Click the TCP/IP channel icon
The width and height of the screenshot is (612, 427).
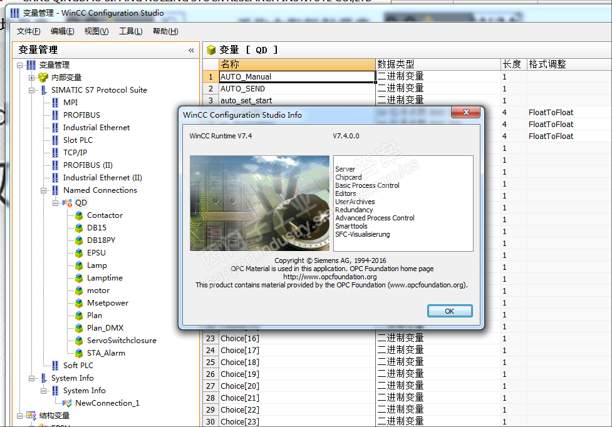coord(55,153)
